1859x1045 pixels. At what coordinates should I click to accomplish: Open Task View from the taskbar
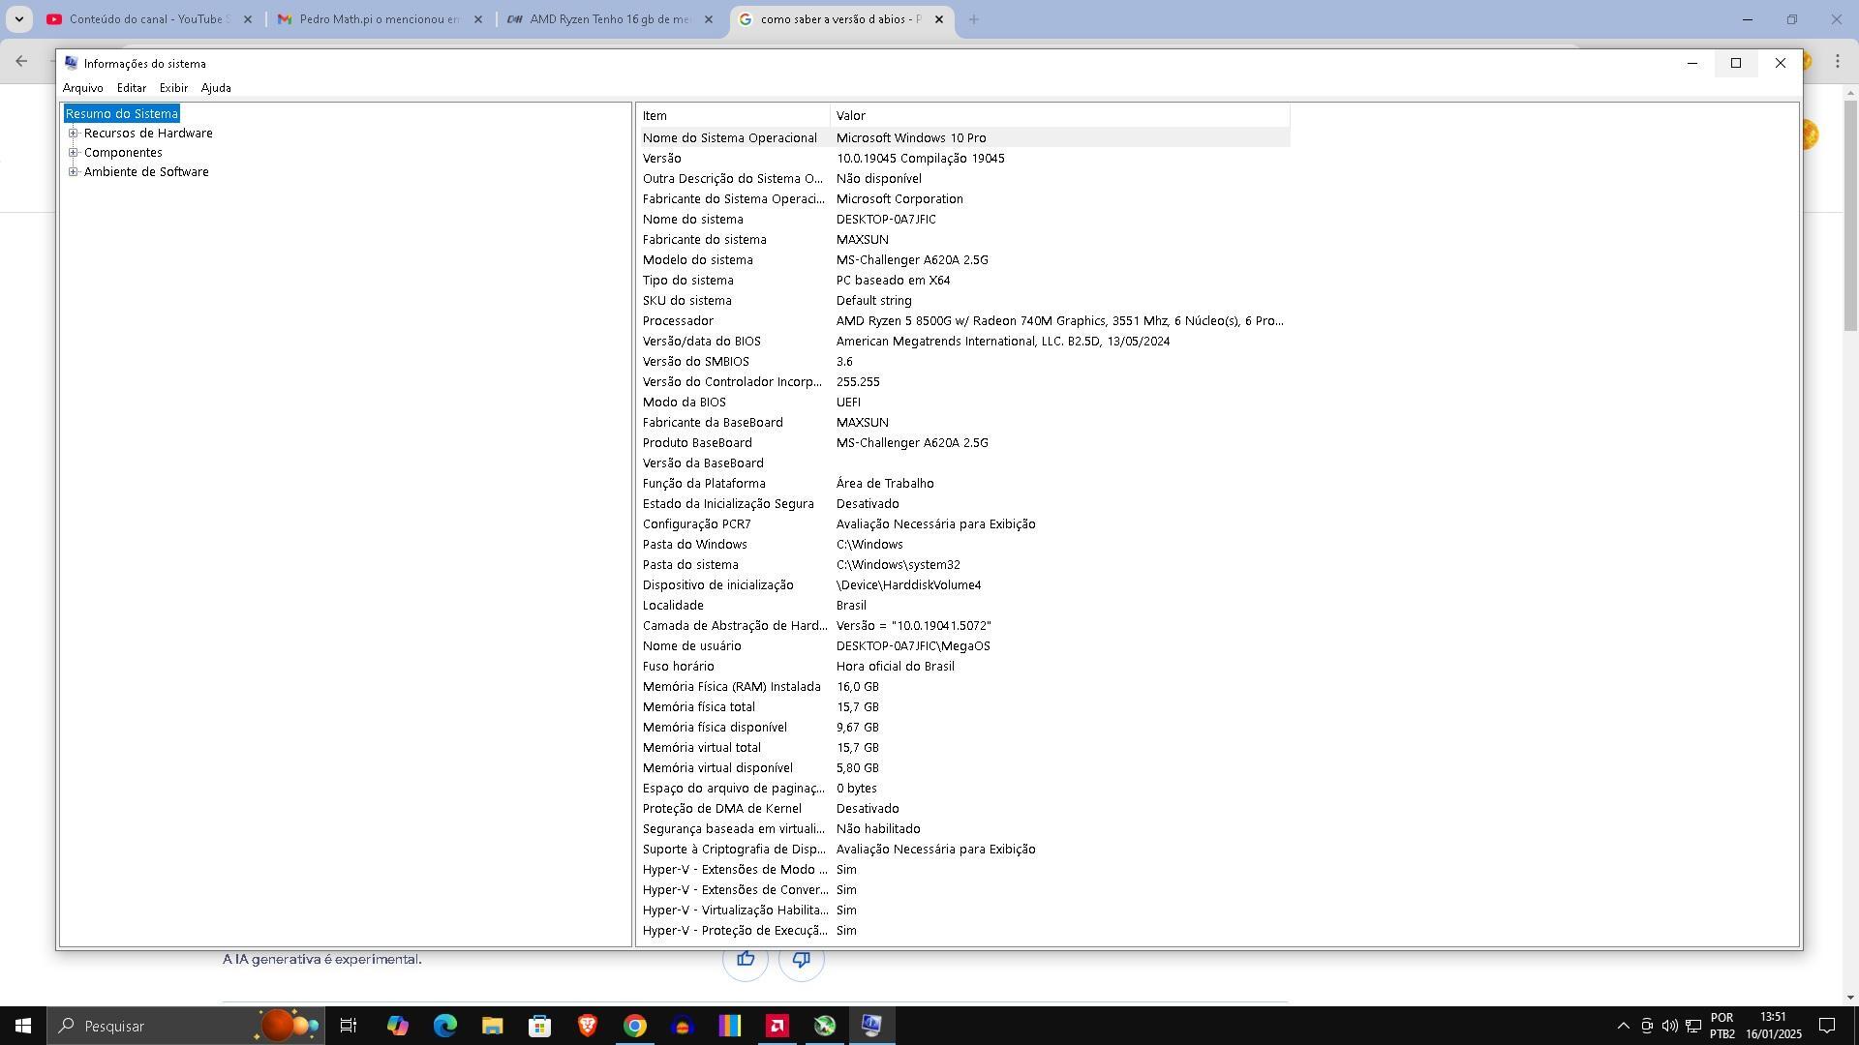tap(349, 1026)
